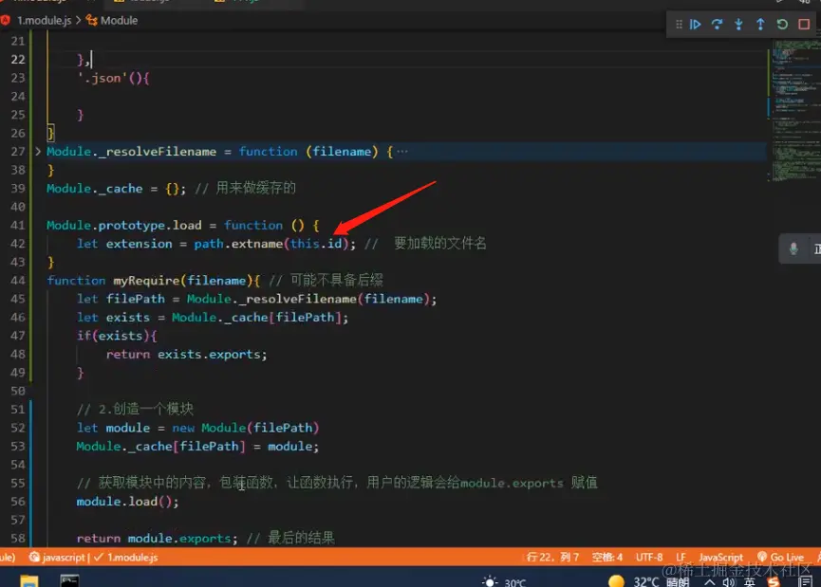Open 30°C weather widget on taskbar

(x=504, y=581)
